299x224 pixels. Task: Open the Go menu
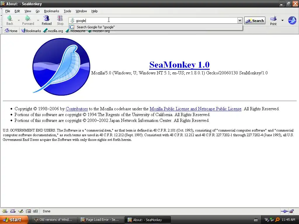click(x=38, y=11)
